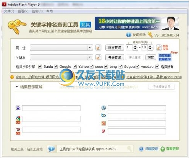Viewport: 189px width, 158px height.
Task: Click the 问题反馈 question mark icon
Action: tap(141, 149)
